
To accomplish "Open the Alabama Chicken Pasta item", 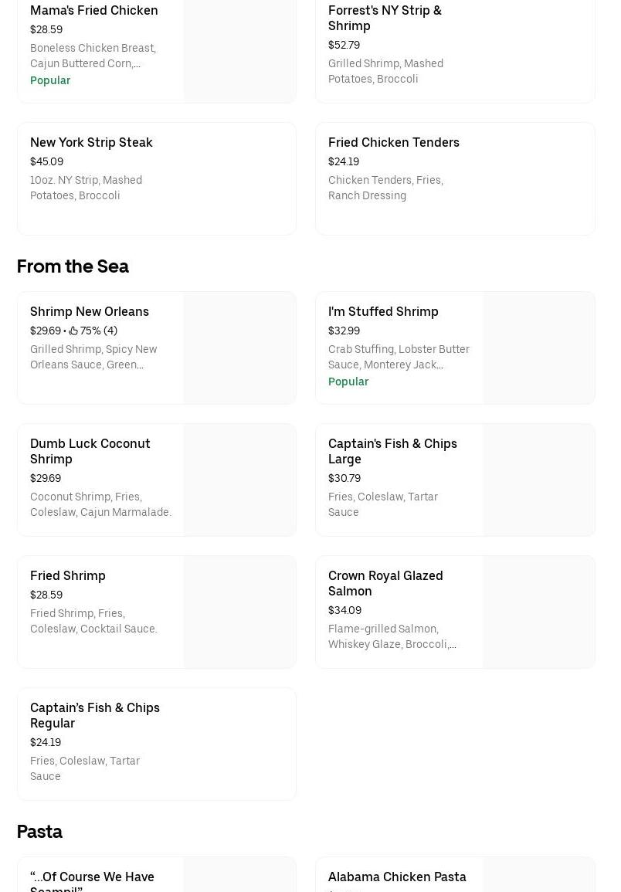I will tap(397, 877).
